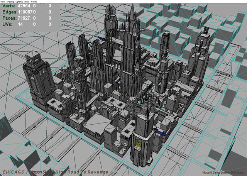Select the yellow face on the front tower
This screenshot has height=176, width=247.
coord(139,144)
